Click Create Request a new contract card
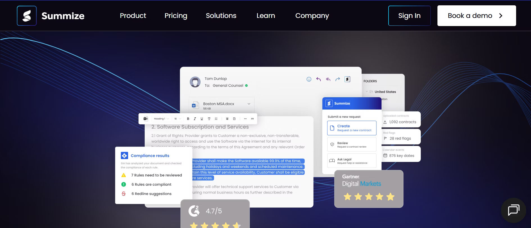The width and height of the screenshot is (531, 228). (352, 128)
